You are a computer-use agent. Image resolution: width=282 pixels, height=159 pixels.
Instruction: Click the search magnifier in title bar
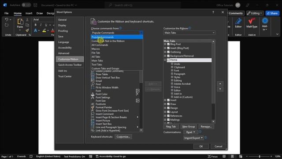tap(111, 5)
